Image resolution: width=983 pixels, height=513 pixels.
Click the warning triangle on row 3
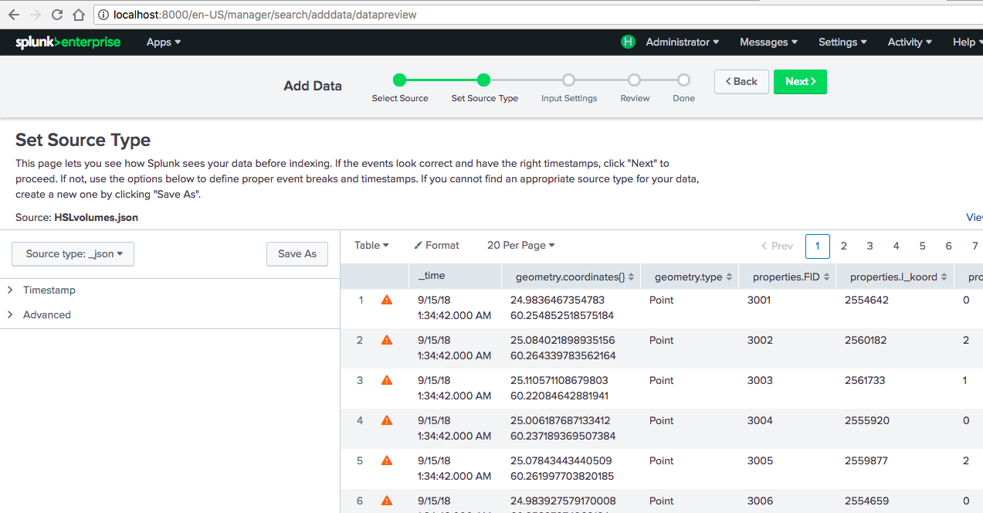(x=387, y=379)
